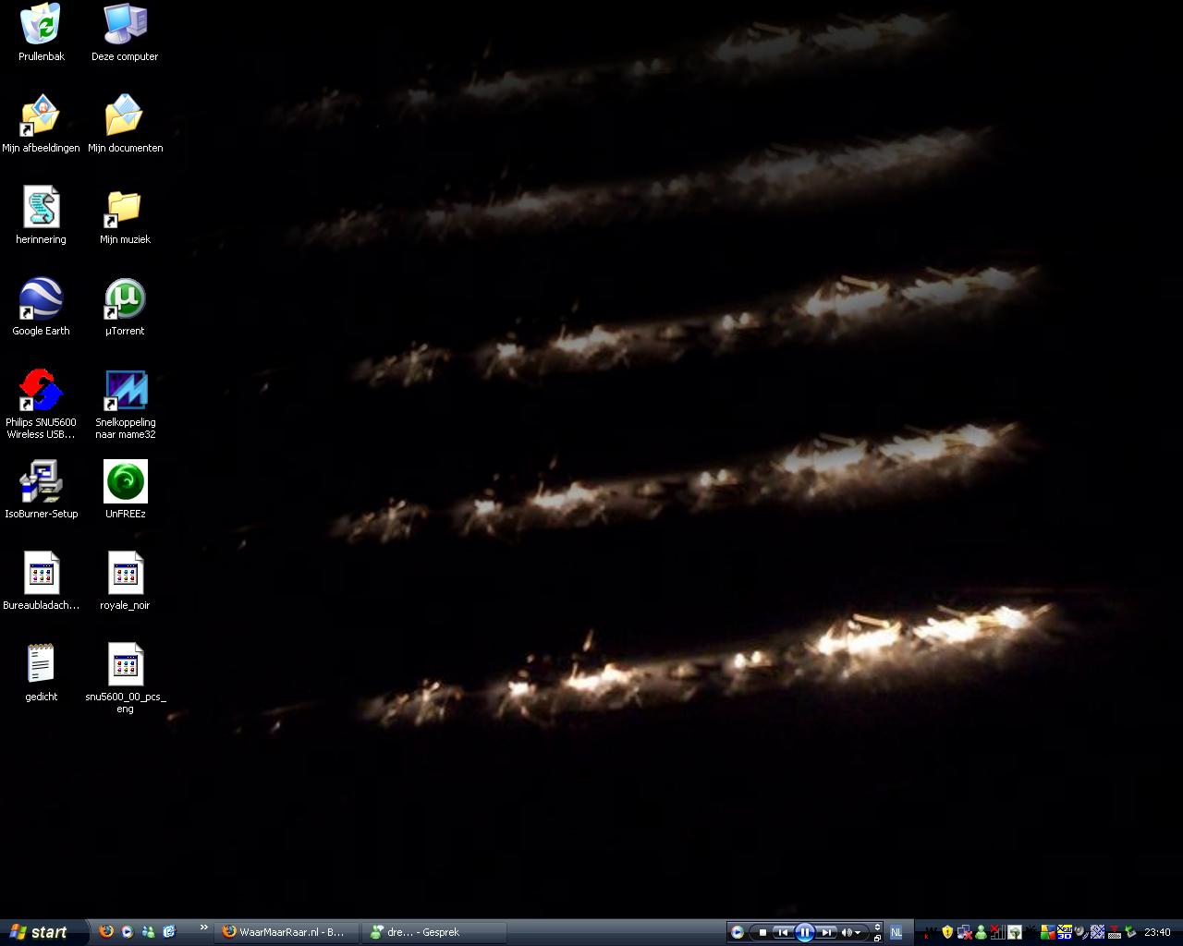Open green Messenger buddy tray icon
Screen dimensions: 1183x946
pos(981,932)
